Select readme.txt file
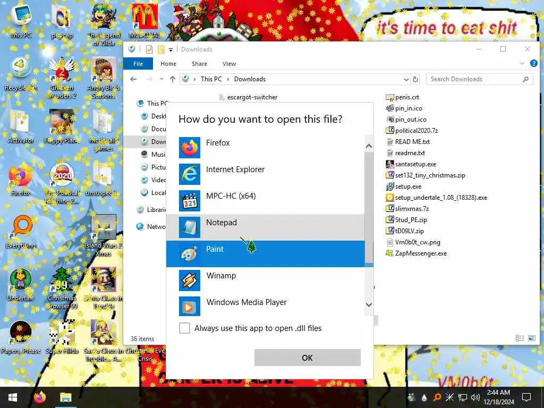 point(405,152)
